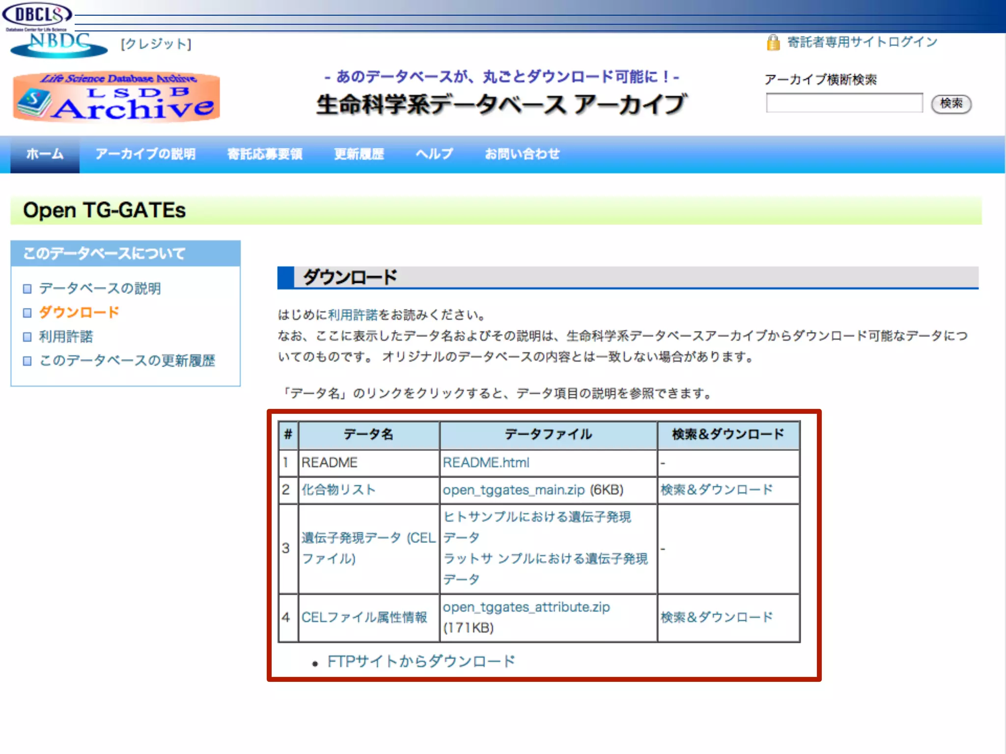Open 寄託者専用サイトログイン link
Image resolution: width=1006 pixels, height=754 pixels.
point(862,42)
